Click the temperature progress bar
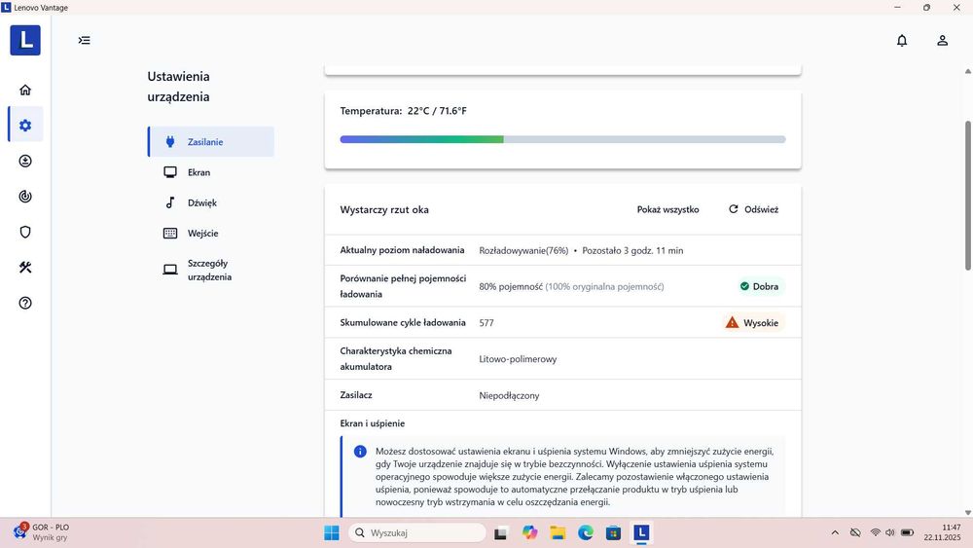Viewport: 973px width, 548px height. (x=562, y=139)
